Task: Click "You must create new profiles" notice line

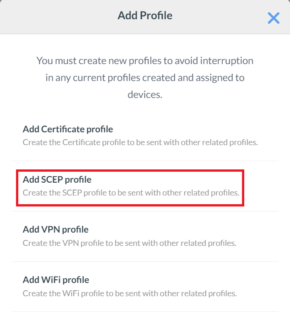Action: pos(145,60)
